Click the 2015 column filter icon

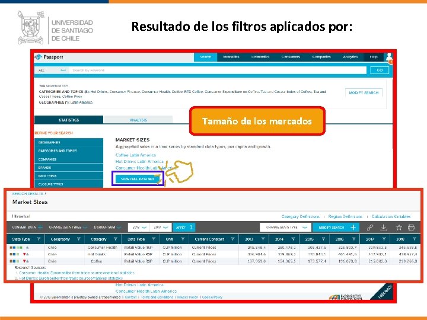click(324, 239)
